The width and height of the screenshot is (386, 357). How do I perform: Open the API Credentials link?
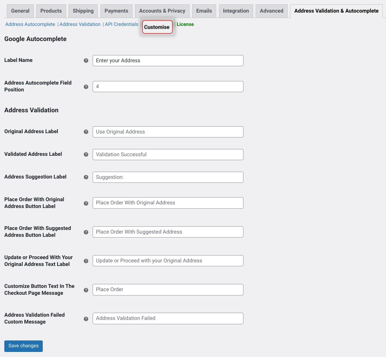click(121, 24)
